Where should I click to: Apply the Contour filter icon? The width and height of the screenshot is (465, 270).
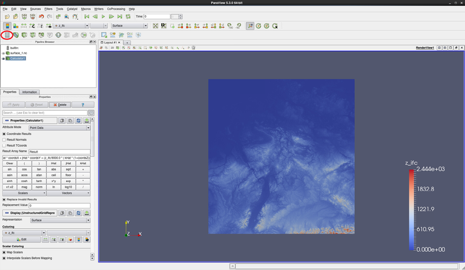click(x=16, y=35)
